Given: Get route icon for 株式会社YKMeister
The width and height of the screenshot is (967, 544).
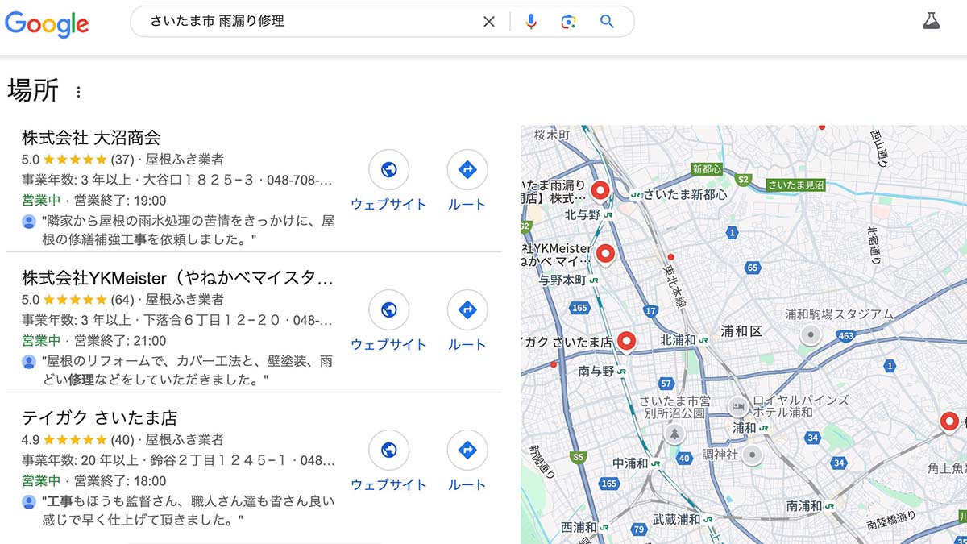Looking at the screenshot, I should click(467, 309).
